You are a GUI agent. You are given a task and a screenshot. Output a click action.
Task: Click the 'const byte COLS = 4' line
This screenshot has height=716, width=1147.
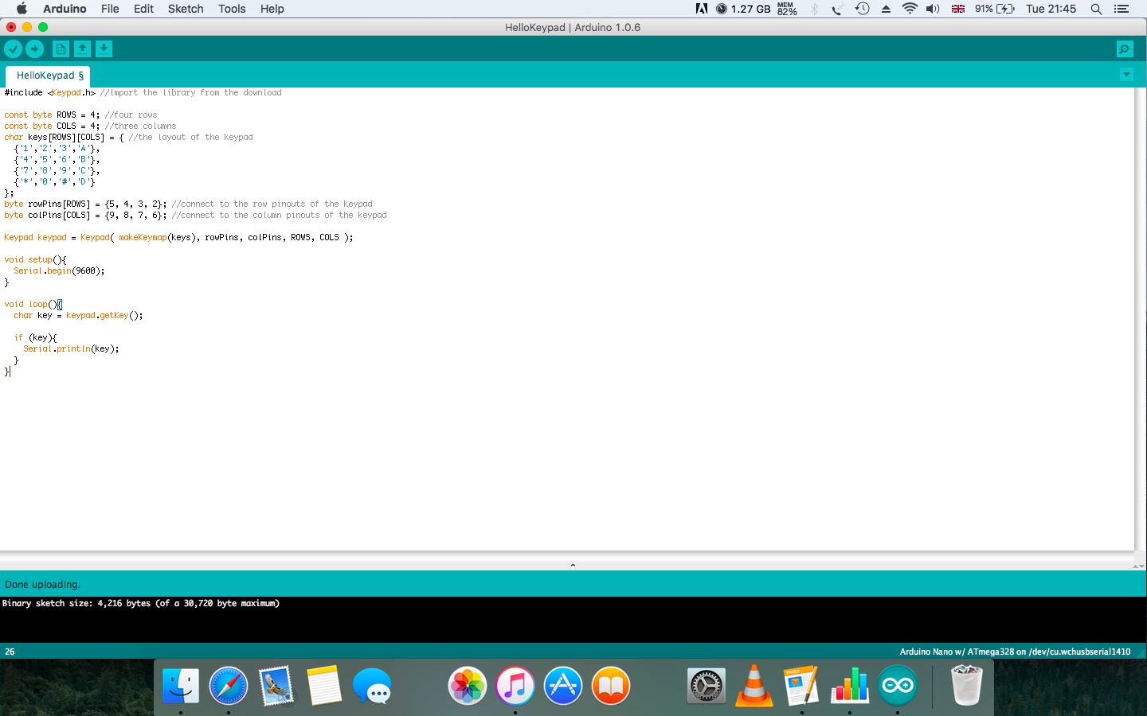[90, 126]
